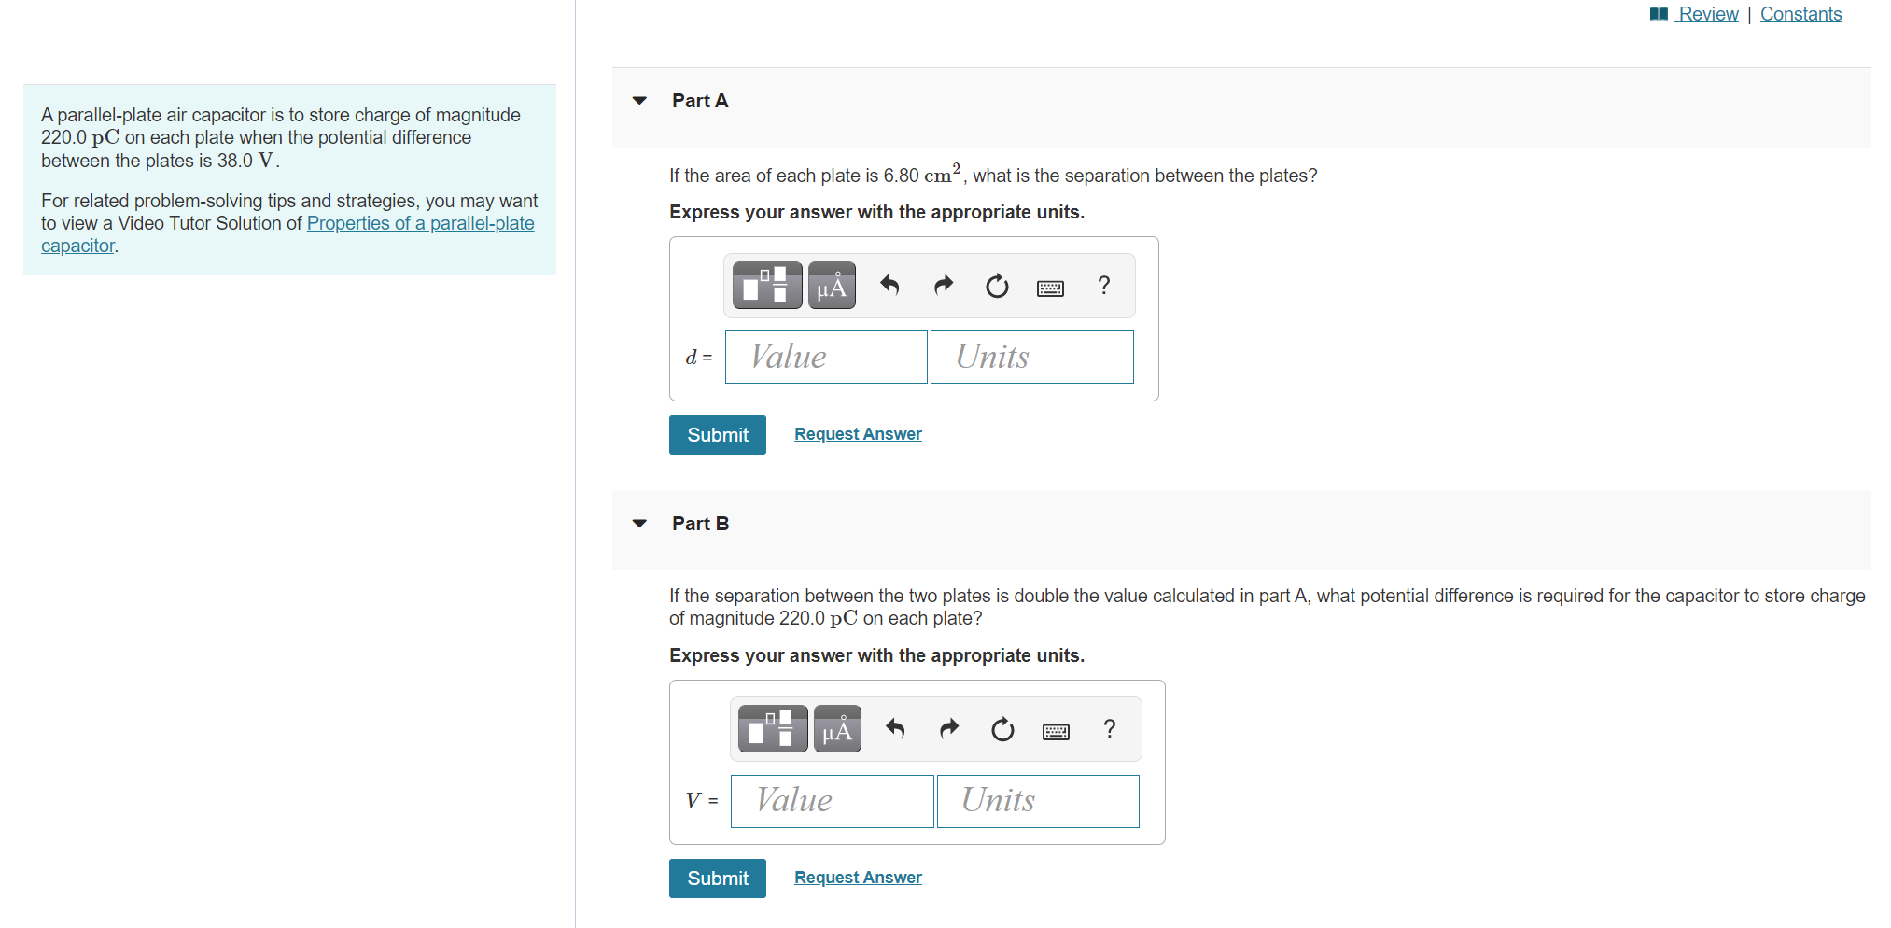Collapse the Part B section
The height and width of the screenshot is (928, 1891).
click(x=638, y=524)
